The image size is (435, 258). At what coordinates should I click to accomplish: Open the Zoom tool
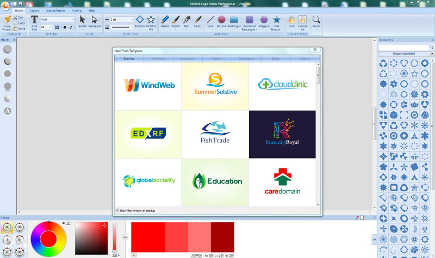(316, 22)
